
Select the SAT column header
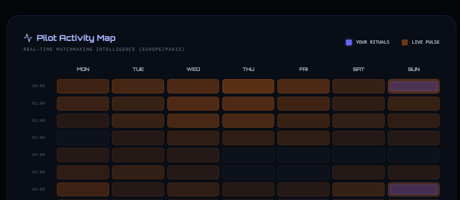pos(359,69)
